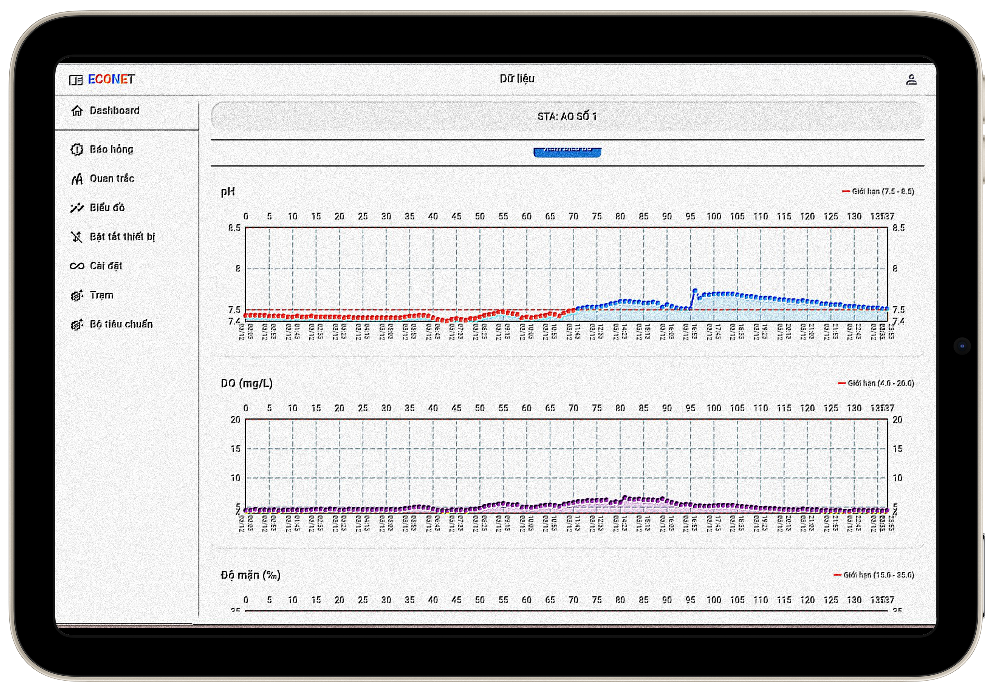Click the Cài đặt infinity icon
This screenshot has height=692, width=992.
click(x=77, y=266)
